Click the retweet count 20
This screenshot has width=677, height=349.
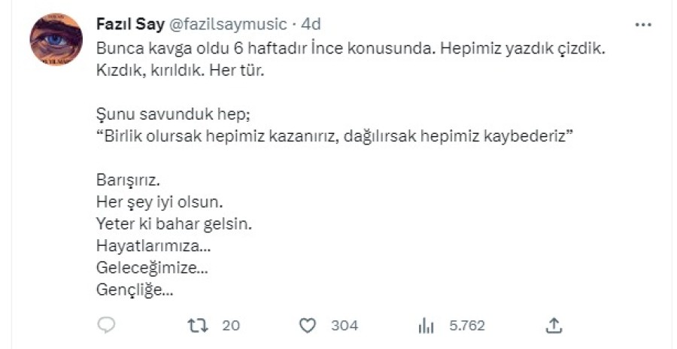pyautogui.click(x=231, y=326)
